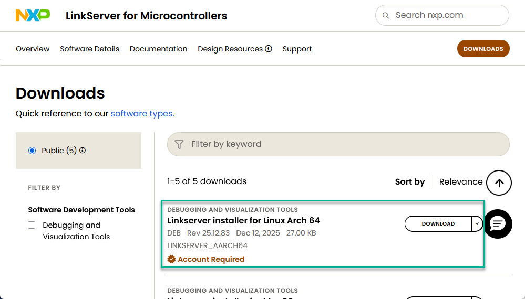Click the Account Required badge icon
Image resolution: width=525 pixels, height=299 pixels.
pos(171,259)
